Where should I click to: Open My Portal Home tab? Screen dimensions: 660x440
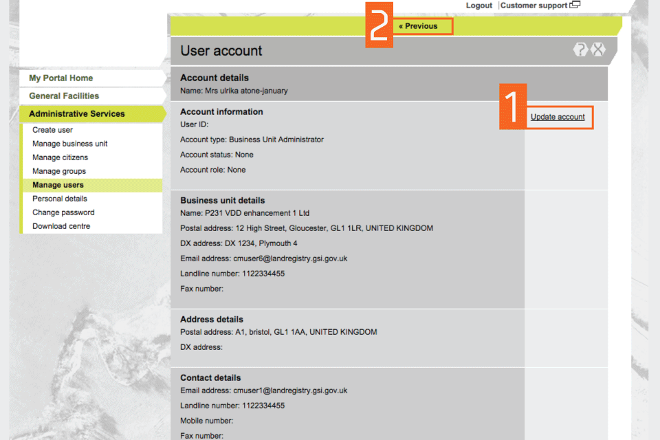[61, 78]
